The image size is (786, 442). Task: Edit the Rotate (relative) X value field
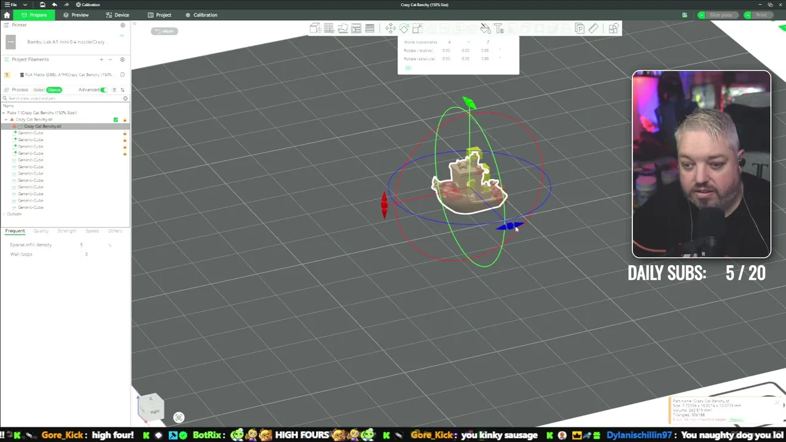click(446, 50)
